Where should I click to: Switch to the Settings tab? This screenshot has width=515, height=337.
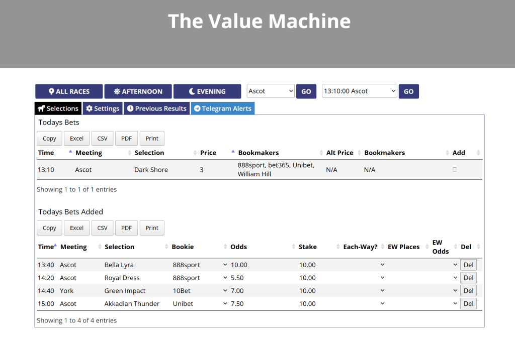point(102,108)
